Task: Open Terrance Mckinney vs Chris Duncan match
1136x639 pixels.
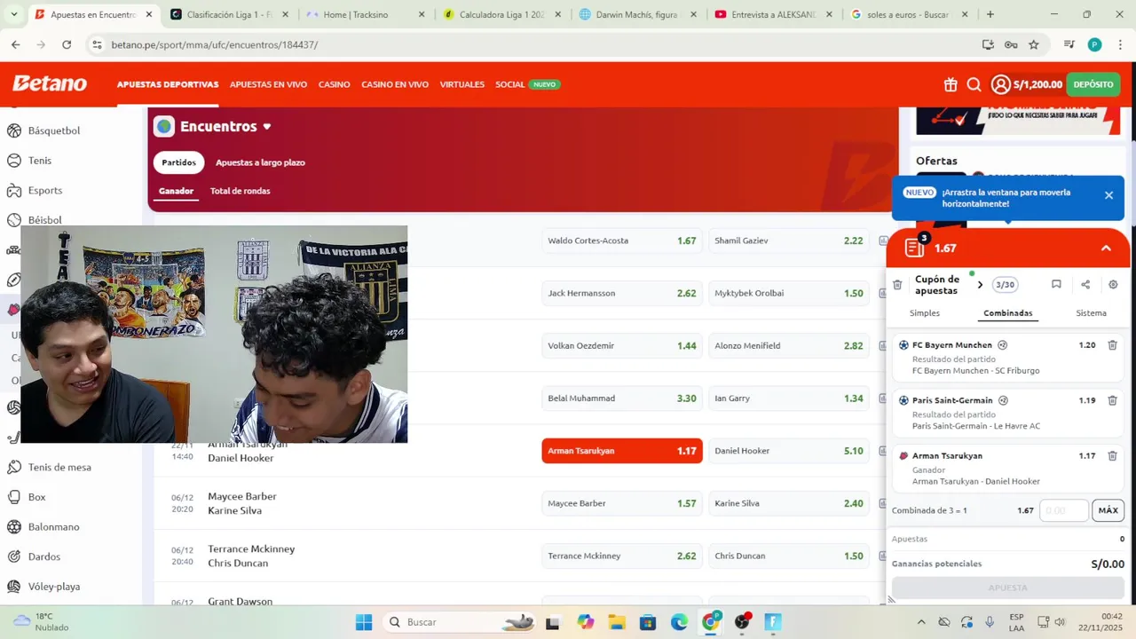Action: [251, 556]
